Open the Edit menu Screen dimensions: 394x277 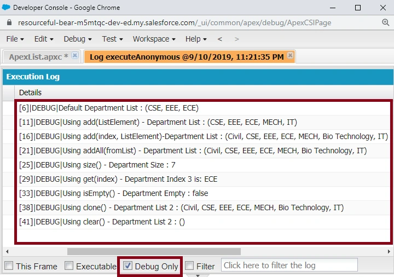(44, 39)
